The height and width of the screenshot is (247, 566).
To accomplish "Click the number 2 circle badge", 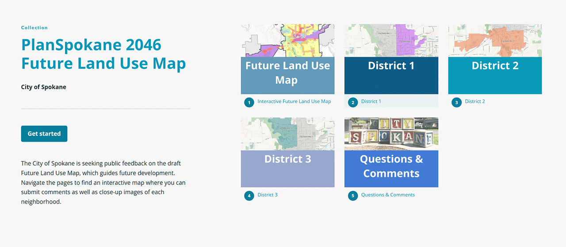I will (x=352, y=102).
